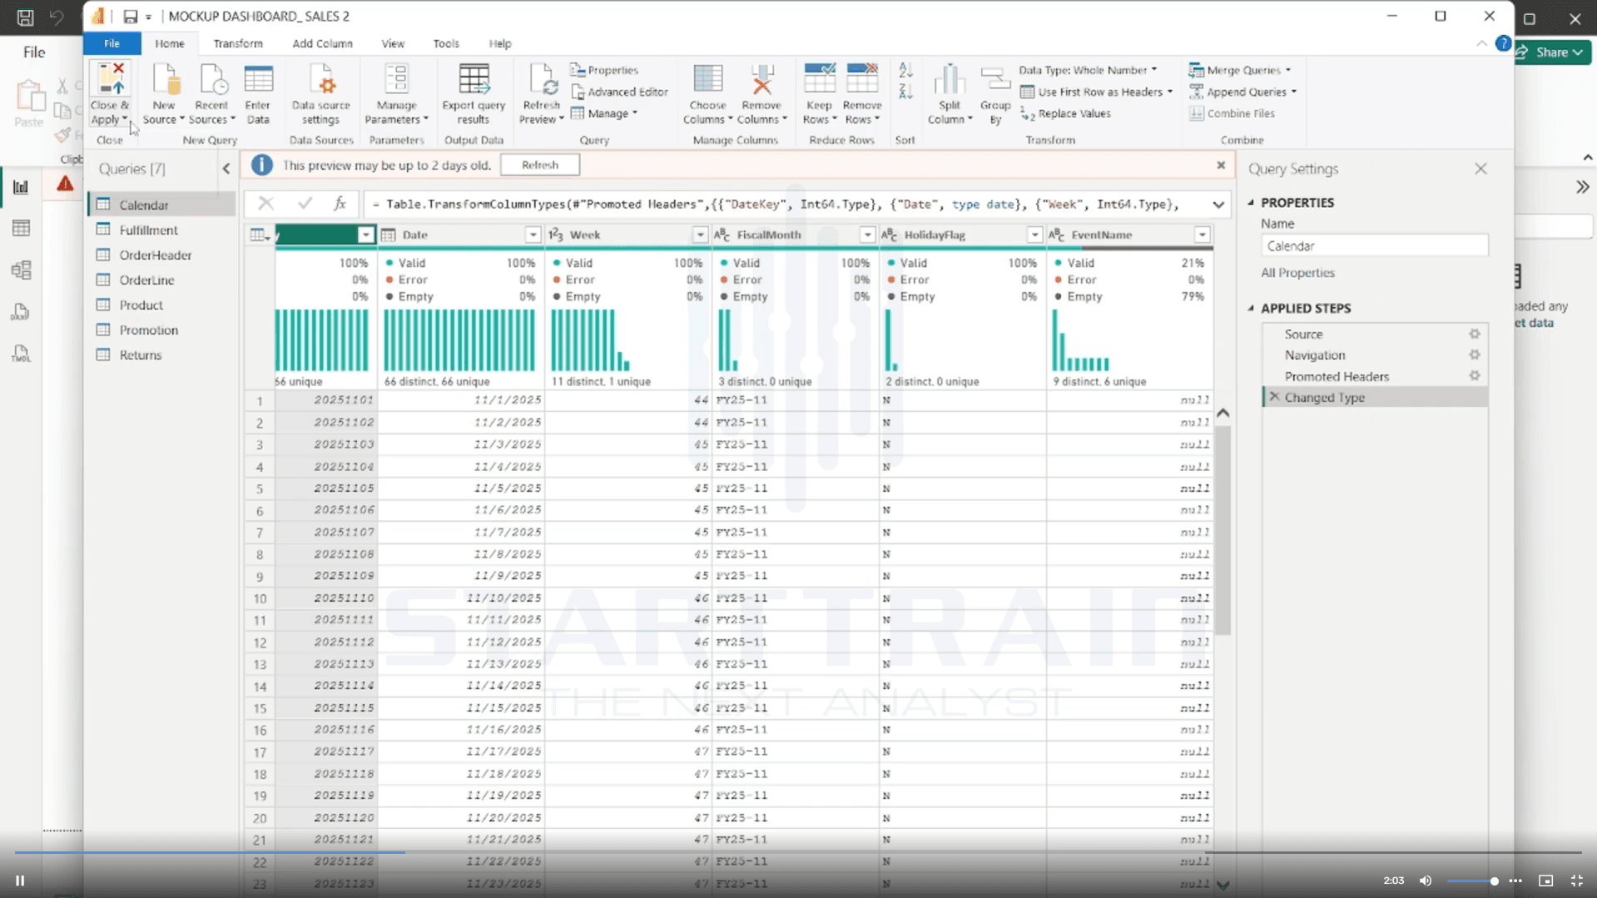Open Report view in left sidebar
The height and width of the screenshot is (898, 1597).
pyautogui.click(x=21, y=187)
